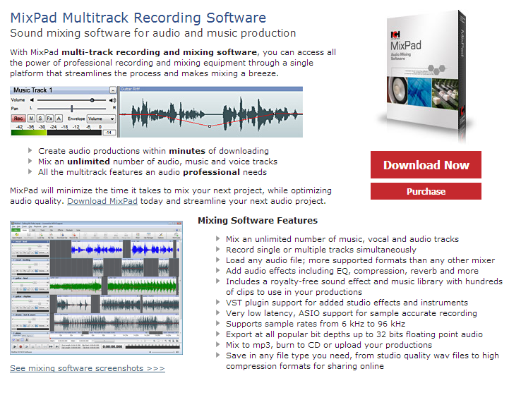Click the -14 level value field
521x395 pixels.
tap(109, 133)
